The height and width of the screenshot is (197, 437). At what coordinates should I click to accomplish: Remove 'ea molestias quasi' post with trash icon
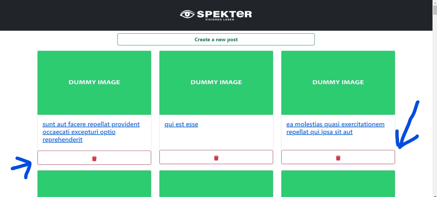[338, 157]
